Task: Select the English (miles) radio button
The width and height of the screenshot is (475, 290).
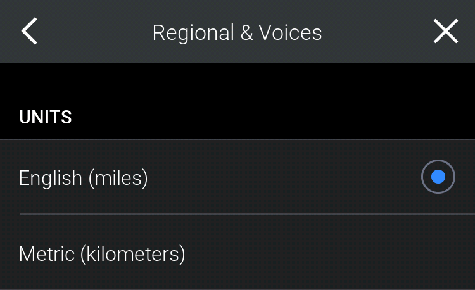Action: (438, 177)
